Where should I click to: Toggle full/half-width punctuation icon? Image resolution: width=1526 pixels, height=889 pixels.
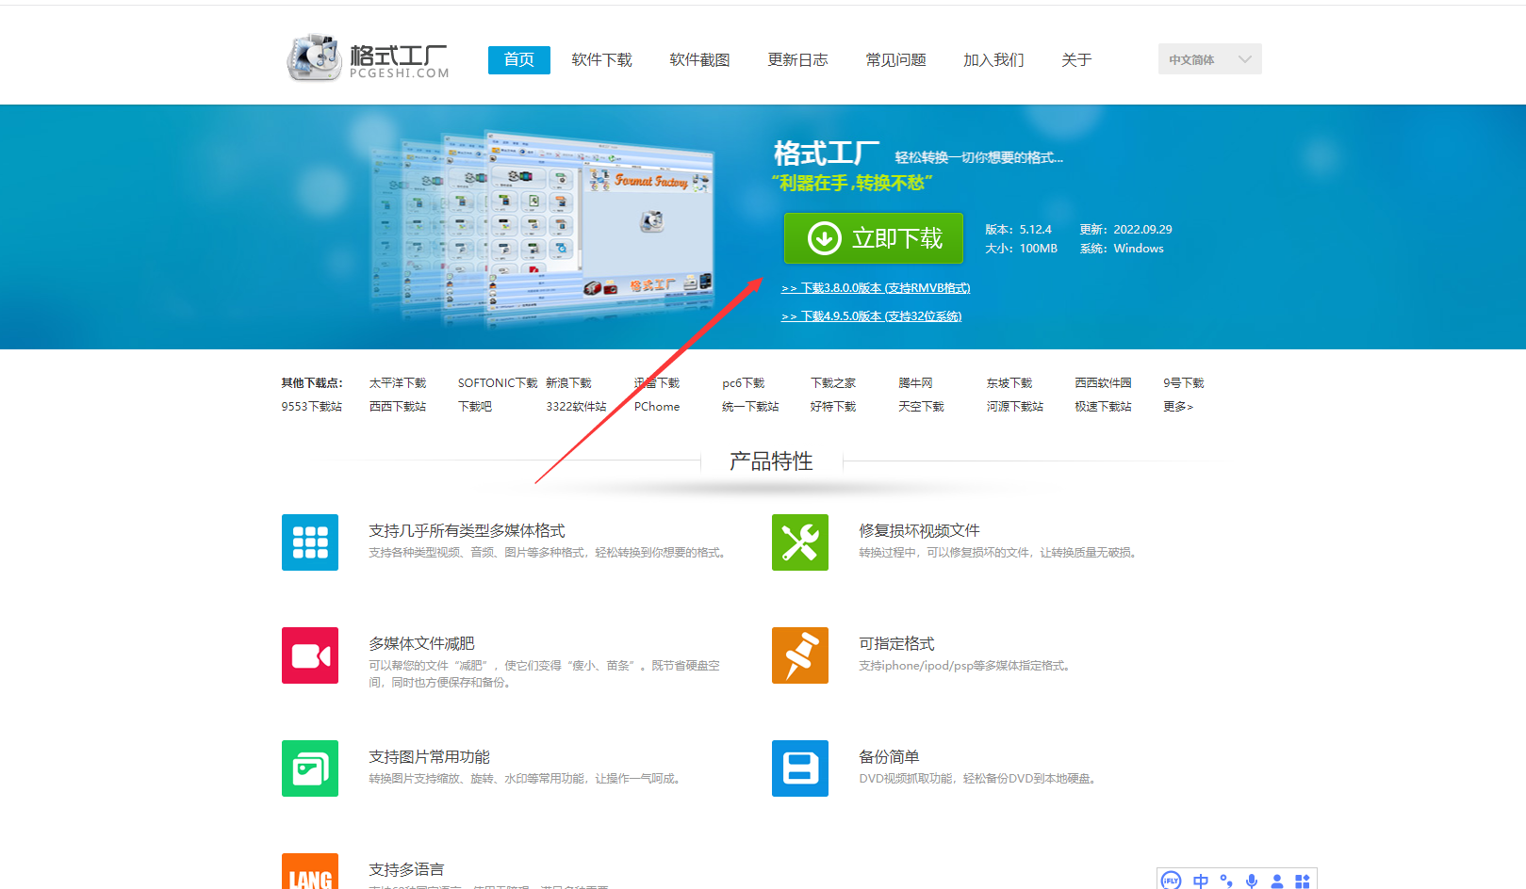[x=1225, y=881]
